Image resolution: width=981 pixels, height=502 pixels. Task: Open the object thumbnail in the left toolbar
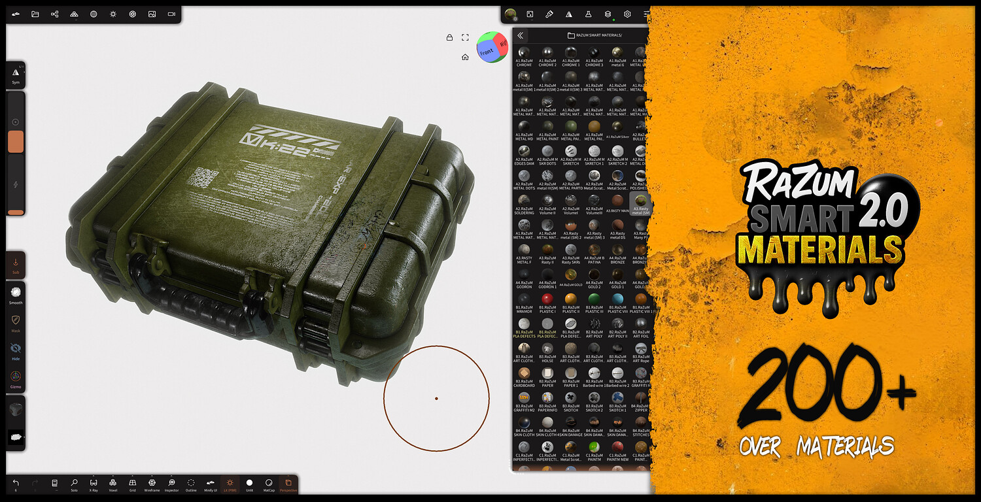16,410
